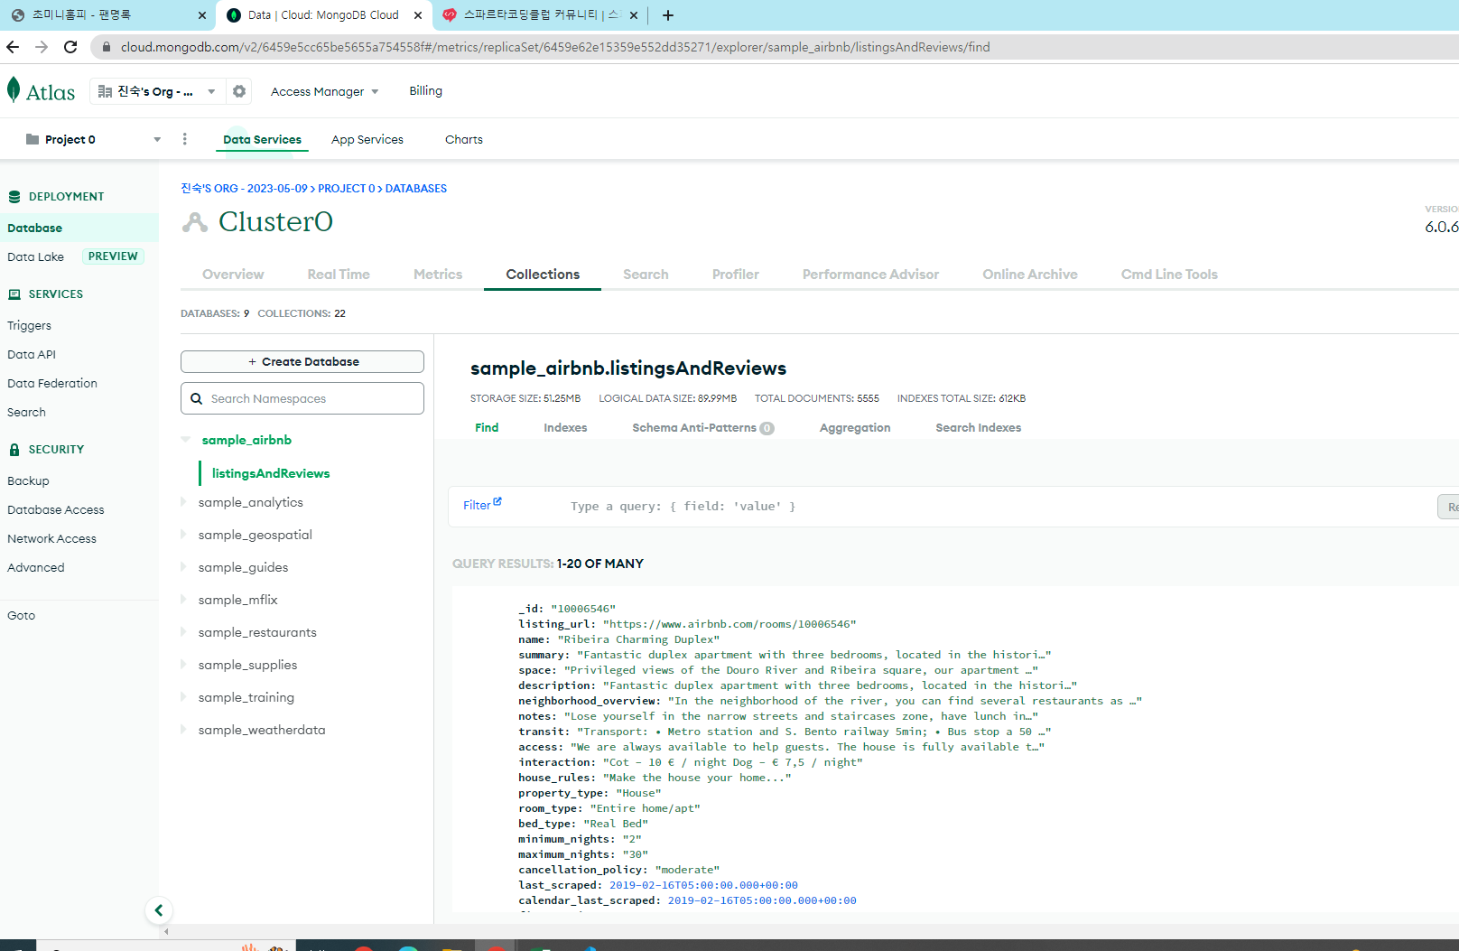Open a new browser tab with plus
The height and width of the screenshot is (951, 1459).
pyautogui.click(x=668, y=15)
